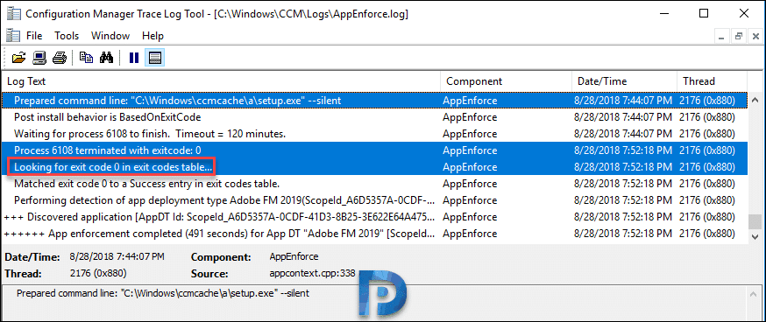Sort by the Log Text column header
Screen dimensions: 766x322
221,81
